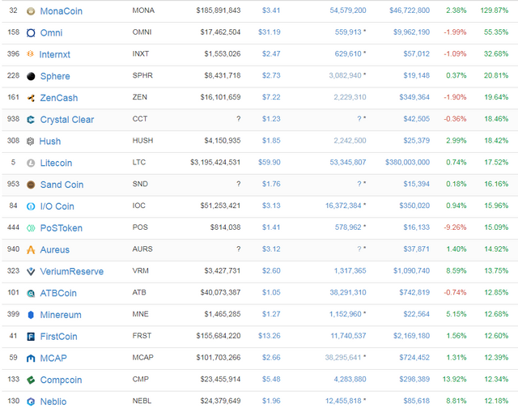Select the HUSH symbol text
Image resolution: width=518 pixels, height=412 pixels.
pyautogui.click(x=142, y=141)
